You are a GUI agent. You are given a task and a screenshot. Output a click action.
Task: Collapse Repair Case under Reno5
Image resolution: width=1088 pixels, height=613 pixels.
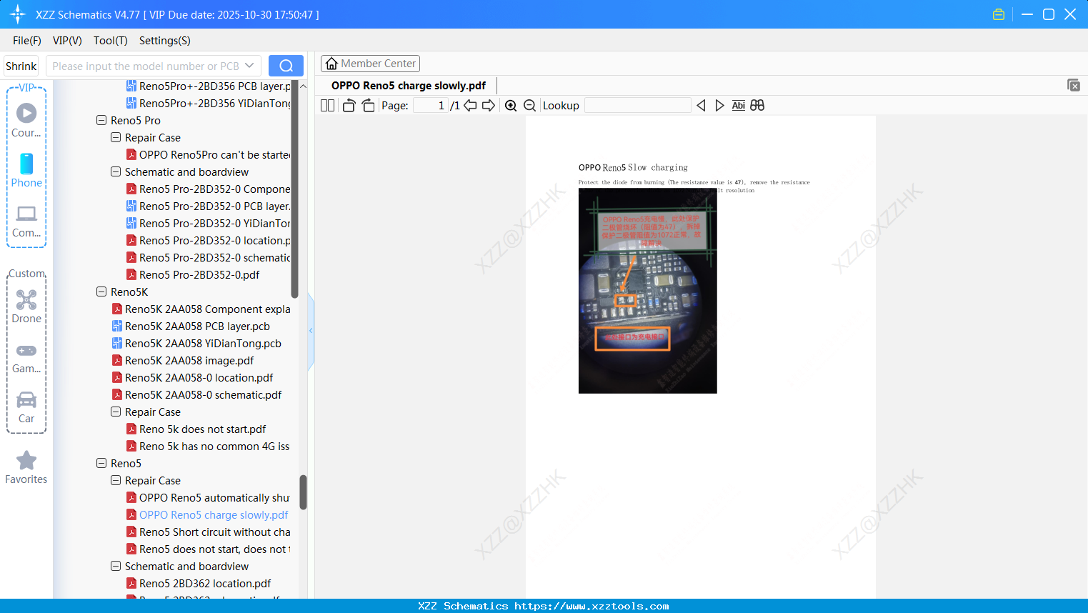(x=116, y=480)
